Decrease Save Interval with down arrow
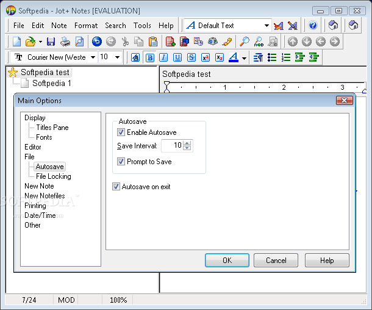Image resolution: width=372 pixels, height=310 pixels. pos(187,148)
